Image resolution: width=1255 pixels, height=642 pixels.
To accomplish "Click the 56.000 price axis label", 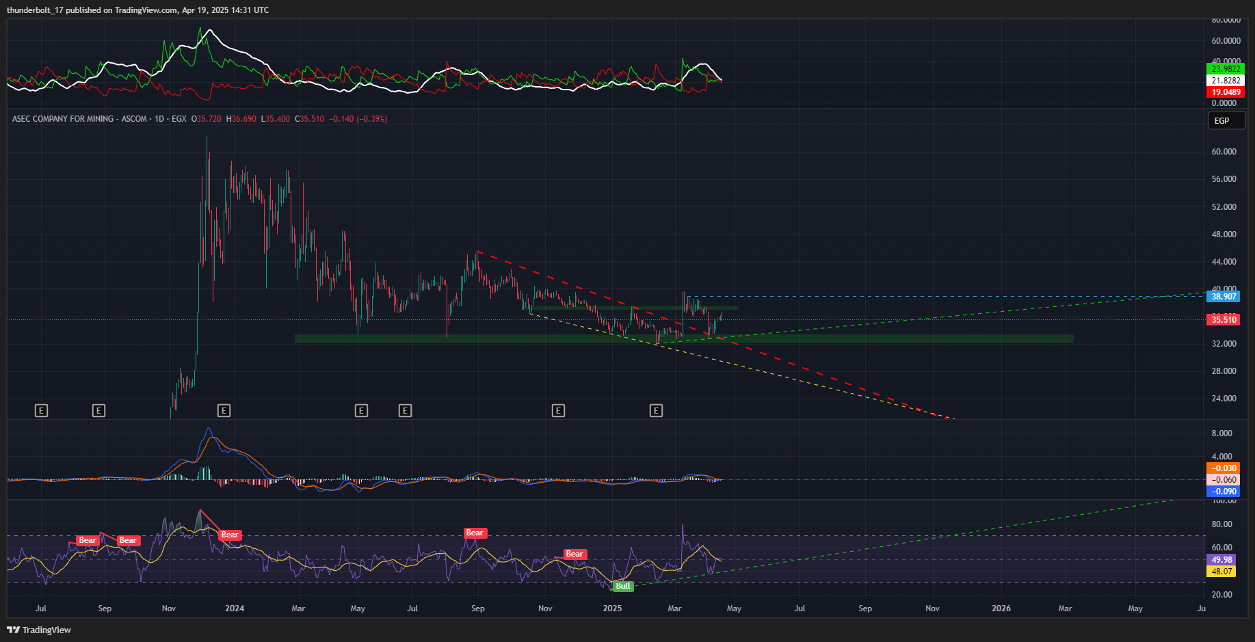I will coord(1224,179).
